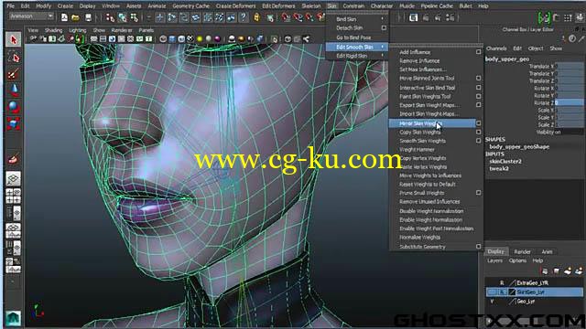The width and height of the screenshot is (586, 329).
Task: Click the green bracketed icon at top right
Action: tap(544, 17)
